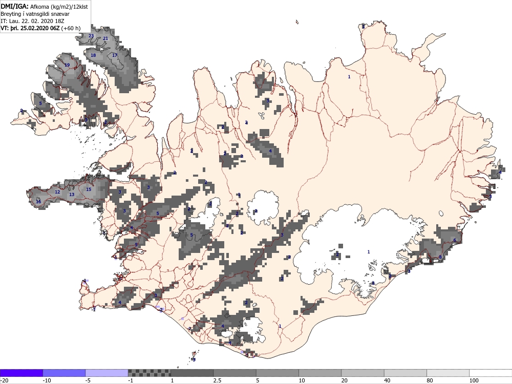Pick the pale lavender legend swatch from -5 to -1
Viewport: 512px width, 384px height.
click(107, 373)
